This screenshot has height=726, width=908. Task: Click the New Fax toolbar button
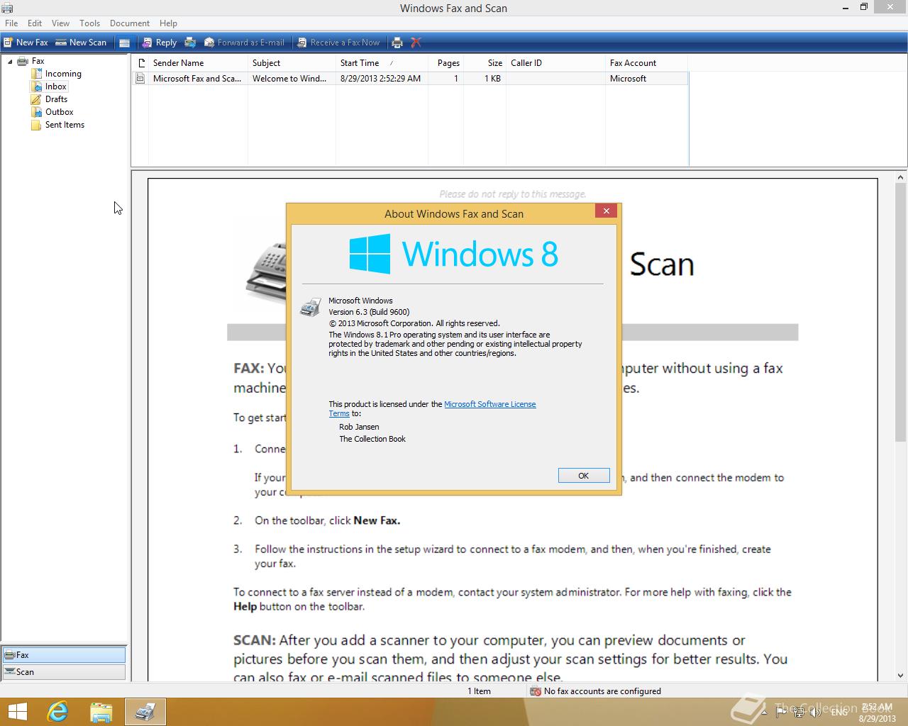pyautogui.click(x=26, y=43)
